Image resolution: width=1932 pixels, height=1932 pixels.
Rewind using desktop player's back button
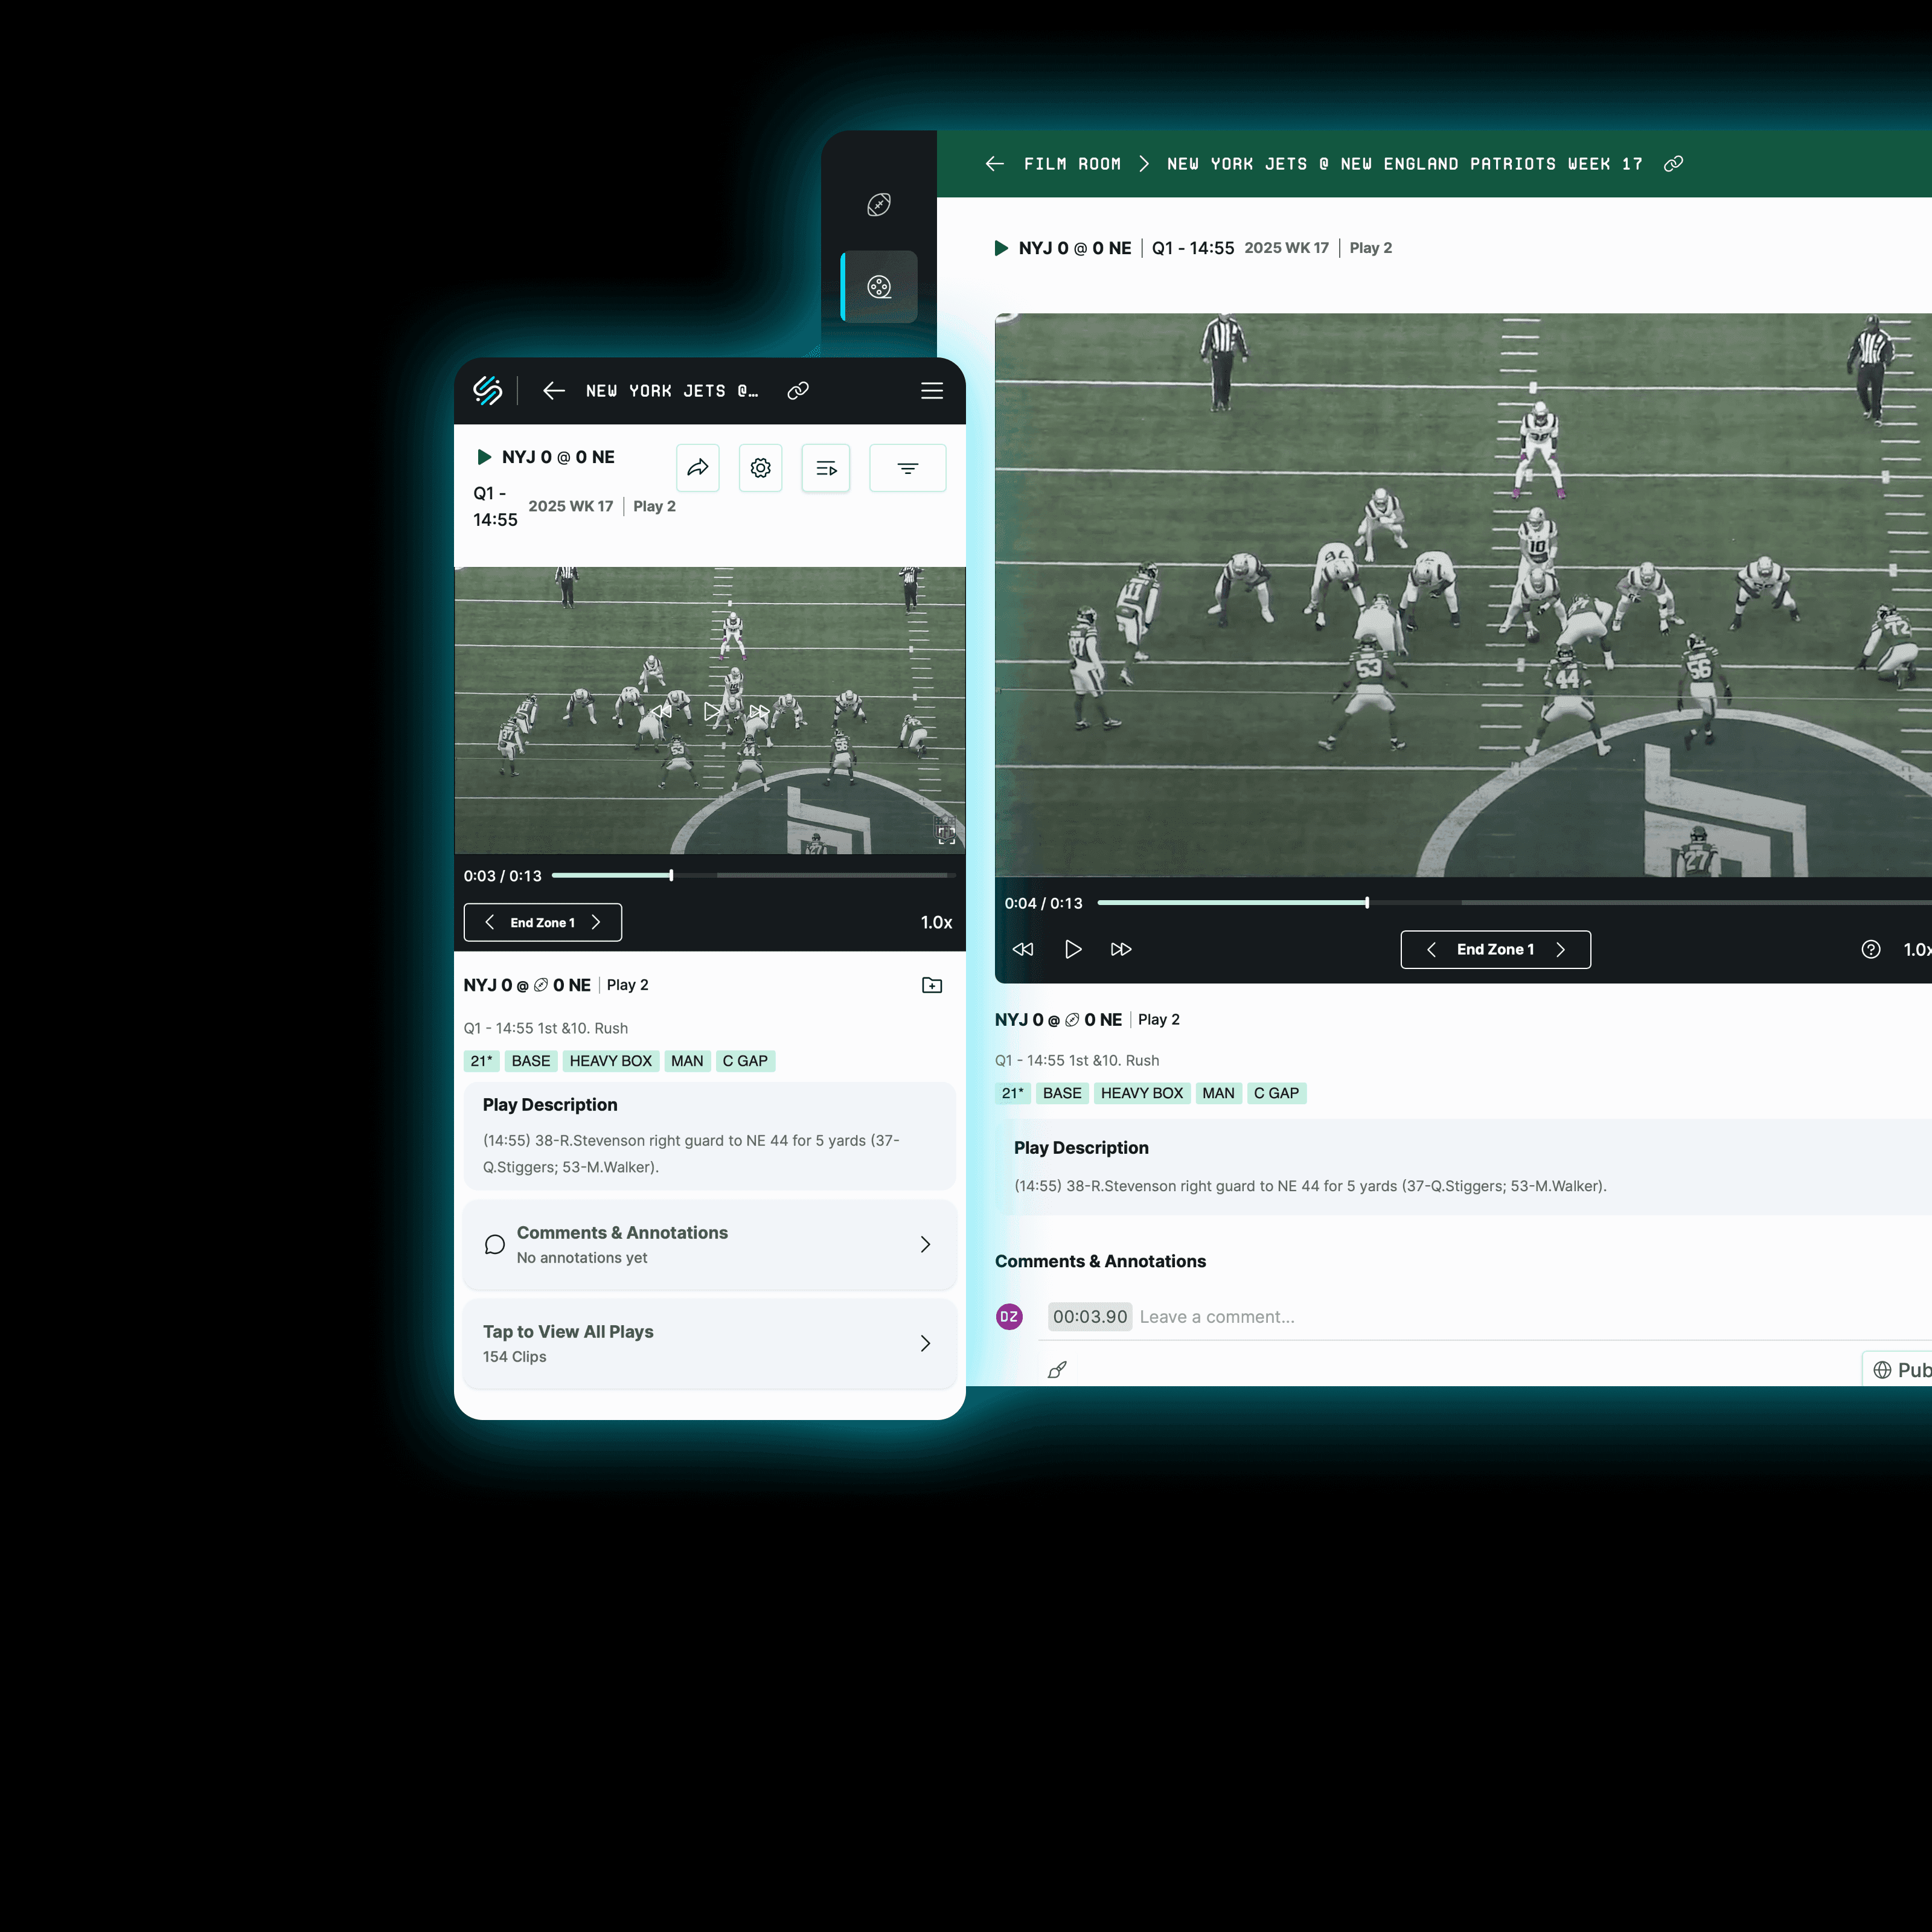coord(1022,949)
